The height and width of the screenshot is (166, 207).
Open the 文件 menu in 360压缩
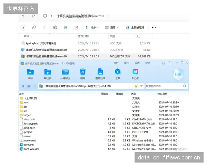[116, 63]
